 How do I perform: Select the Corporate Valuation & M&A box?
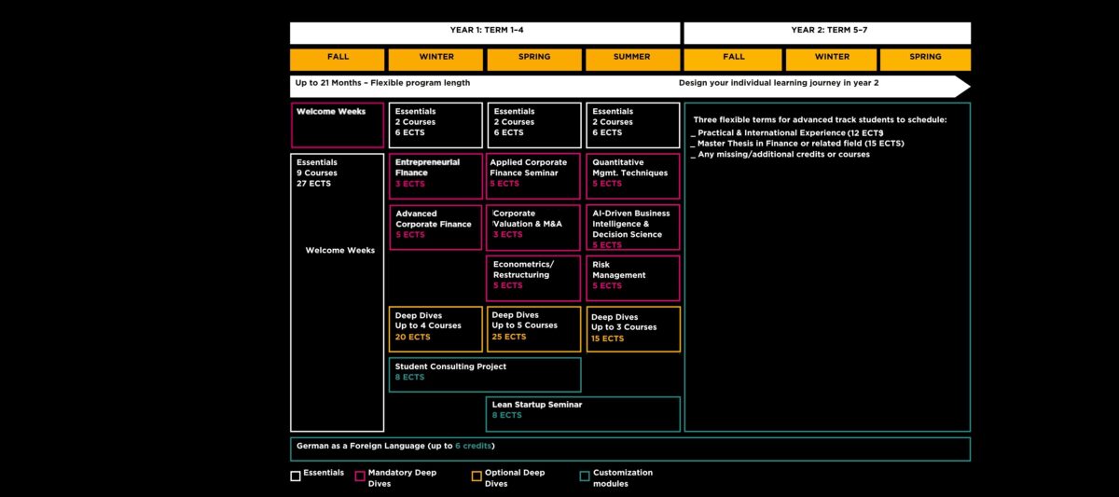tap(534, 228)
